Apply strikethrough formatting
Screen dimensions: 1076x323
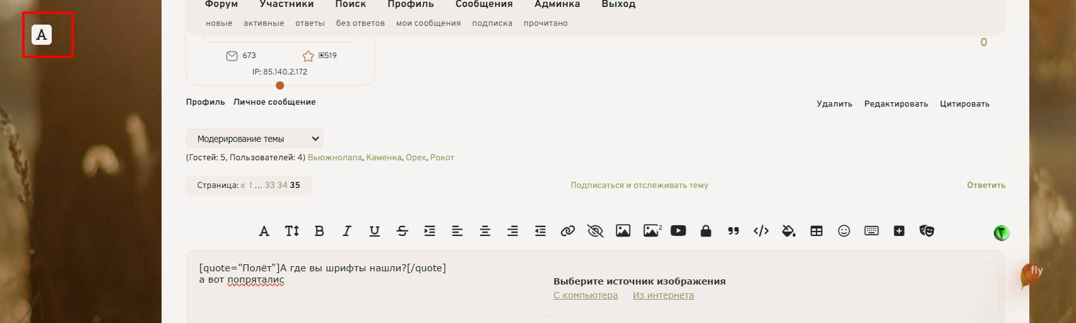tap(402, 231)
